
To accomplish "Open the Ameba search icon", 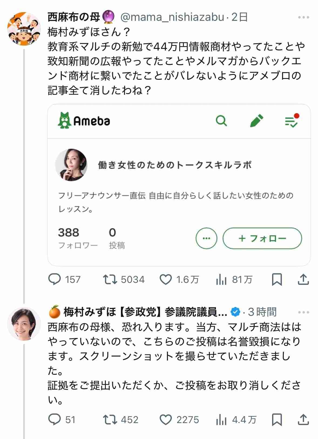I will point(221,121).
